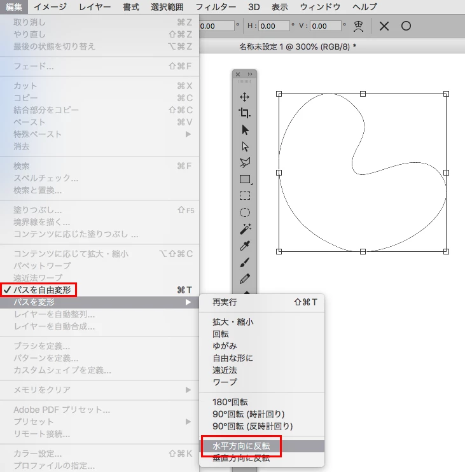Select the Elliptical Marquee tool

click(x=245, y=212)
